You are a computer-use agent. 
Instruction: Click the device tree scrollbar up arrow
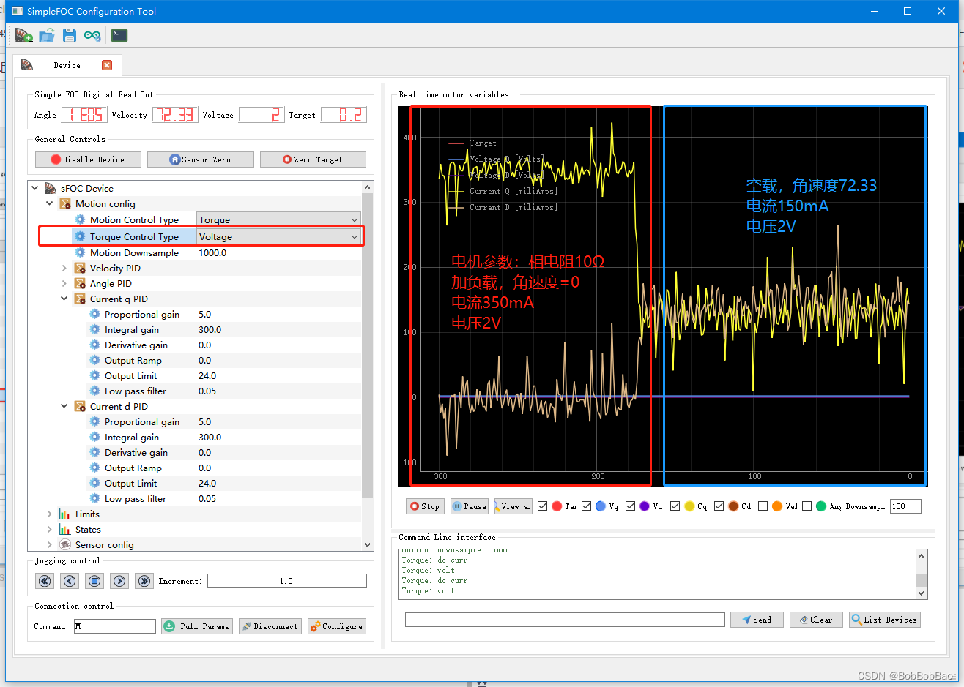coord(368,187)
